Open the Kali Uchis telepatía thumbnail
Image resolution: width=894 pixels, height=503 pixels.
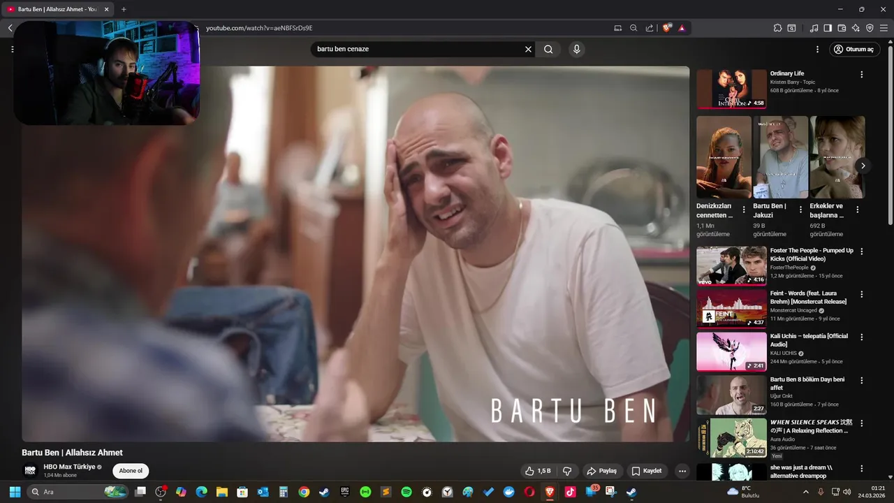point(731,351)
